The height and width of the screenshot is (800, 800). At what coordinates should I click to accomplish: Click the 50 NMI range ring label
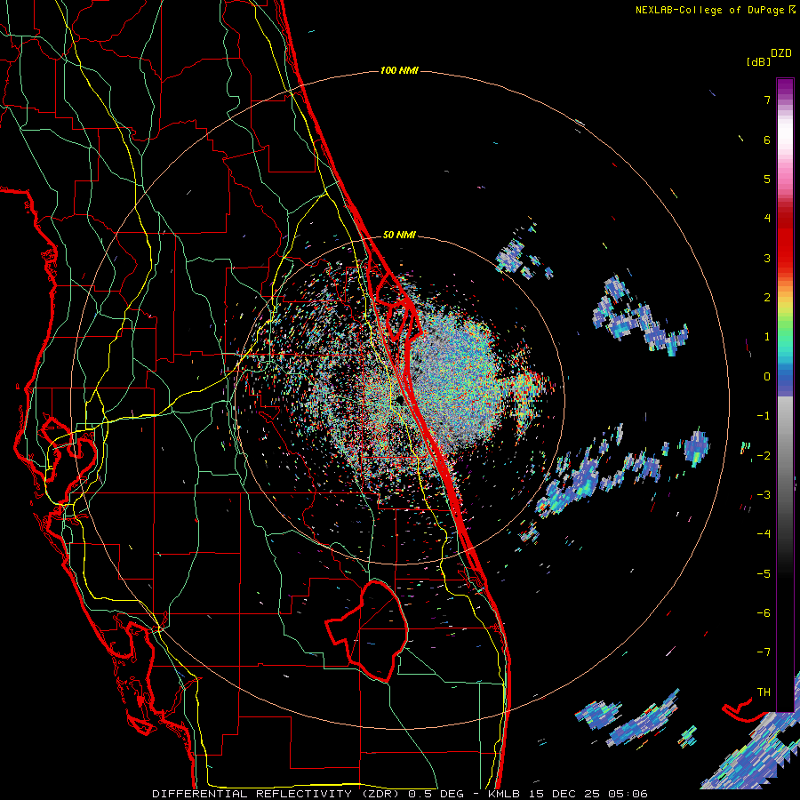point(399,235)
